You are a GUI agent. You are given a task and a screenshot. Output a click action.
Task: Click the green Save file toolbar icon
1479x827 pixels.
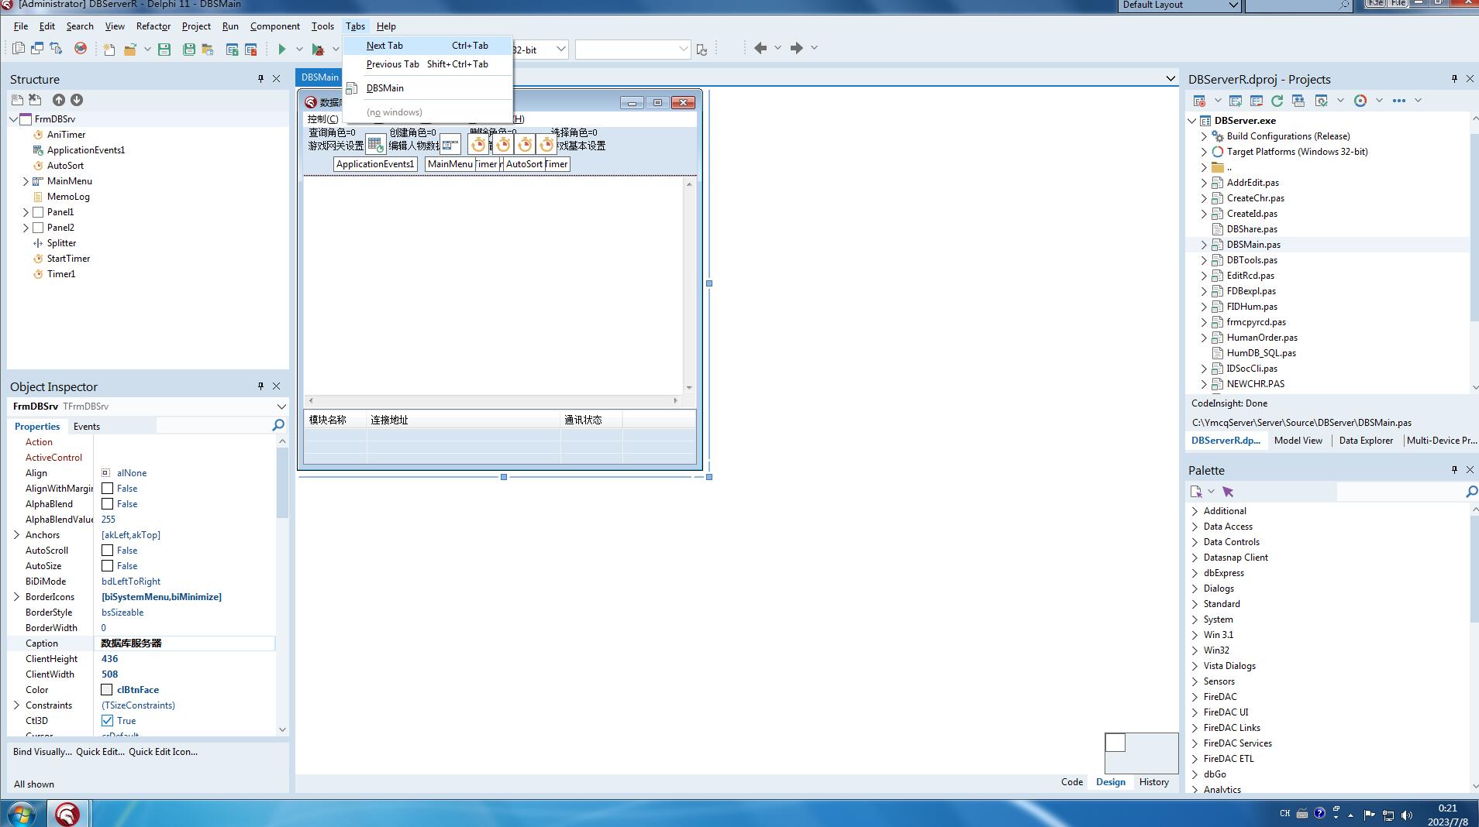coord(164,49)
